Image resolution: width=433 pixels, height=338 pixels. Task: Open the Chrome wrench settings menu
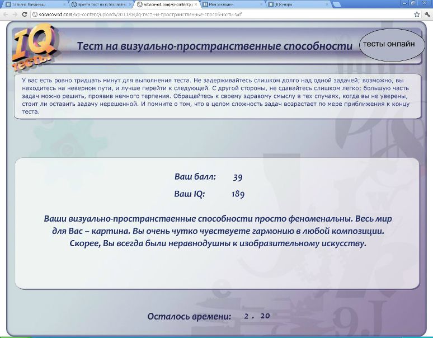coord(426,14)
